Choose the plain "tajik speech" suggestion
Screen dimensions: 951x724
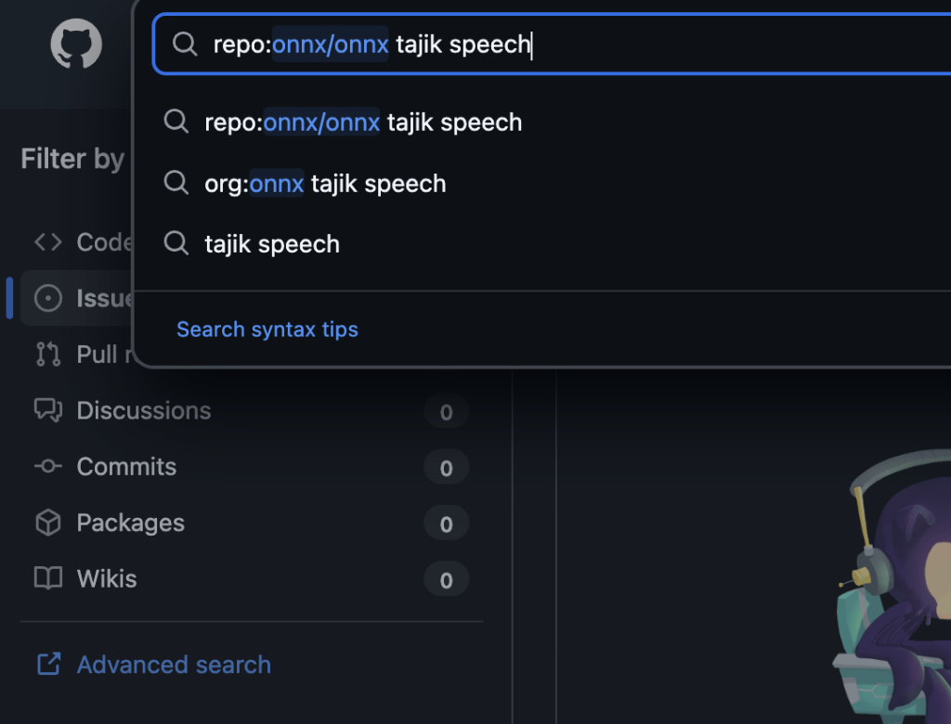(272, 244)
